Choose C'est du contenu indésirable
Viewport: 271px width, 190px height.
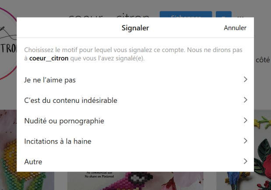(x=70, y=100)
